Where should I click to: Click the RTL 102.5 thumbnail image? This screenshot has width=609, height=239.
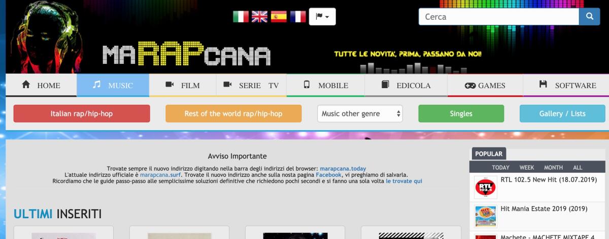tap(486, 187)
